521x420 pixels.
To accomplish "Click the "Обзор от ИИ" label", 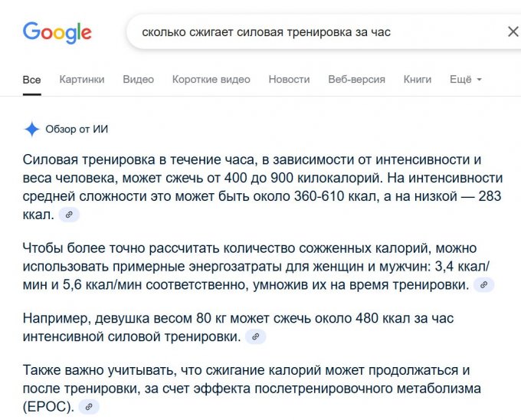I will point(77,129).
